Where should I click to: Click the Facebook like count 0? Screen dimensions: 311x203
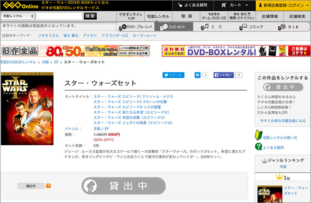pyautogui.click(x=239, y=75)
